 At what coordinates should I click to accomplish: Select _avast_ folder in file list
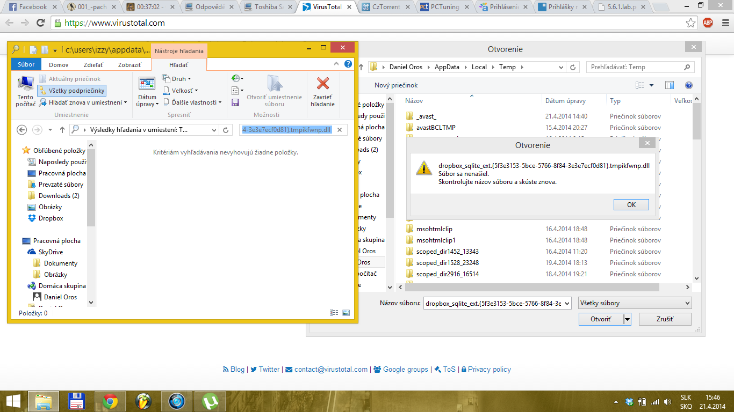(426, 116)
